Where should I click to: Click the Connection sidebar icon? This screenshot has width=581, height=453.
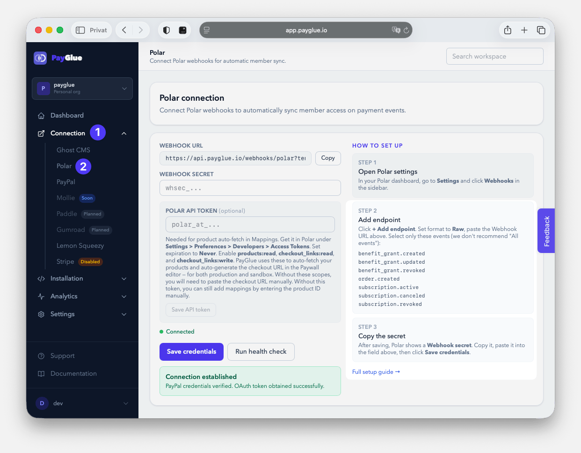click(41, 134)
